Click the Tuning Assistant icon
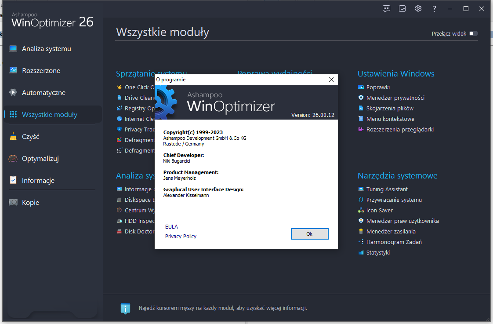The height and width of the screenshot is (324, 493). pyautogui.click(x=361, y=189)
